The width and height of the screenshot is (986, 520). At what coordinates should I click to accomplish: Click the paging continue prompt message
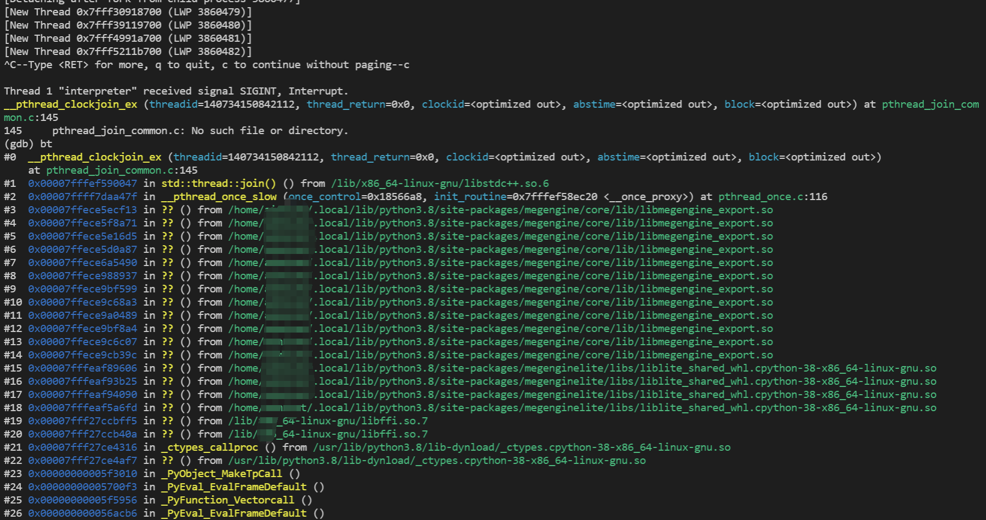(x=206, y=64)
